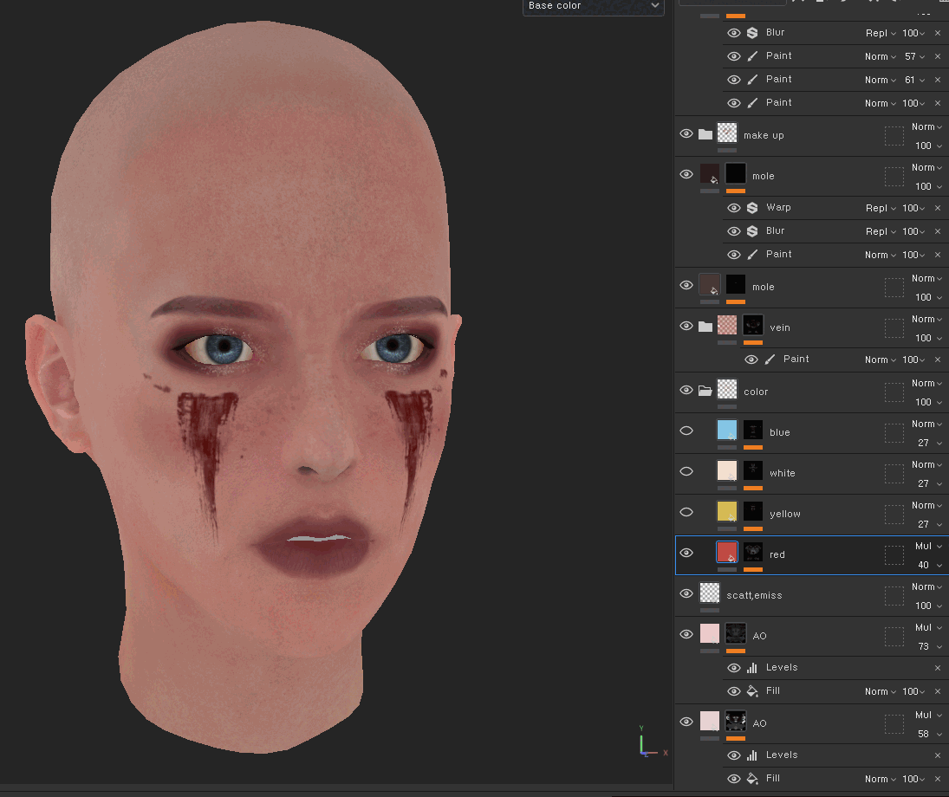Open opacity dropdown of the white layer
This screenshot has width=949, height=797.
[928, 483]
